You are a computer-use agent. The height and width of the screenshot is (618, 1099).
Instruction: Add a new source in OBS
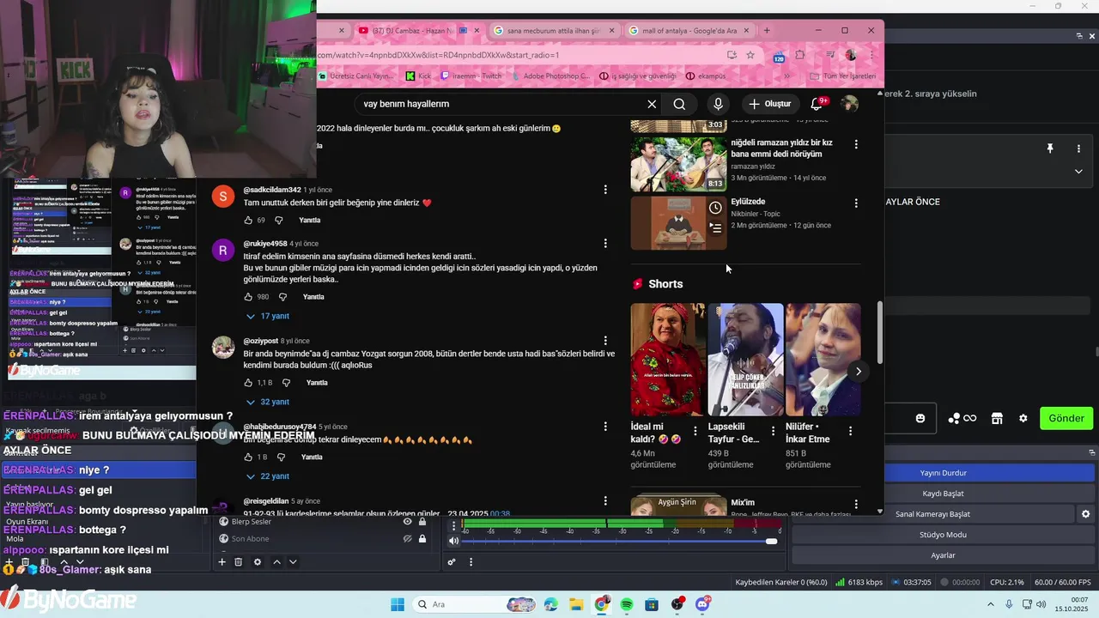click(x=222, y=562)
